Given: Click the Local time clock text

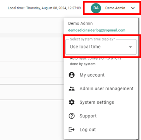Looking at the screenshot, I should [44, 8].
